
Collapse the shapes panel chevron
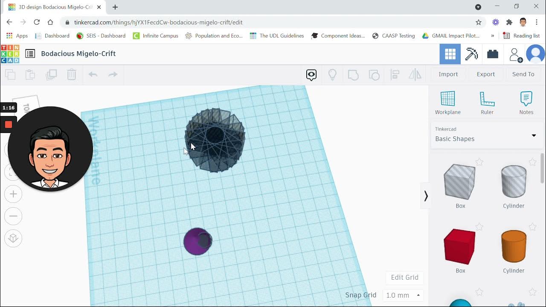click(425, 196)
